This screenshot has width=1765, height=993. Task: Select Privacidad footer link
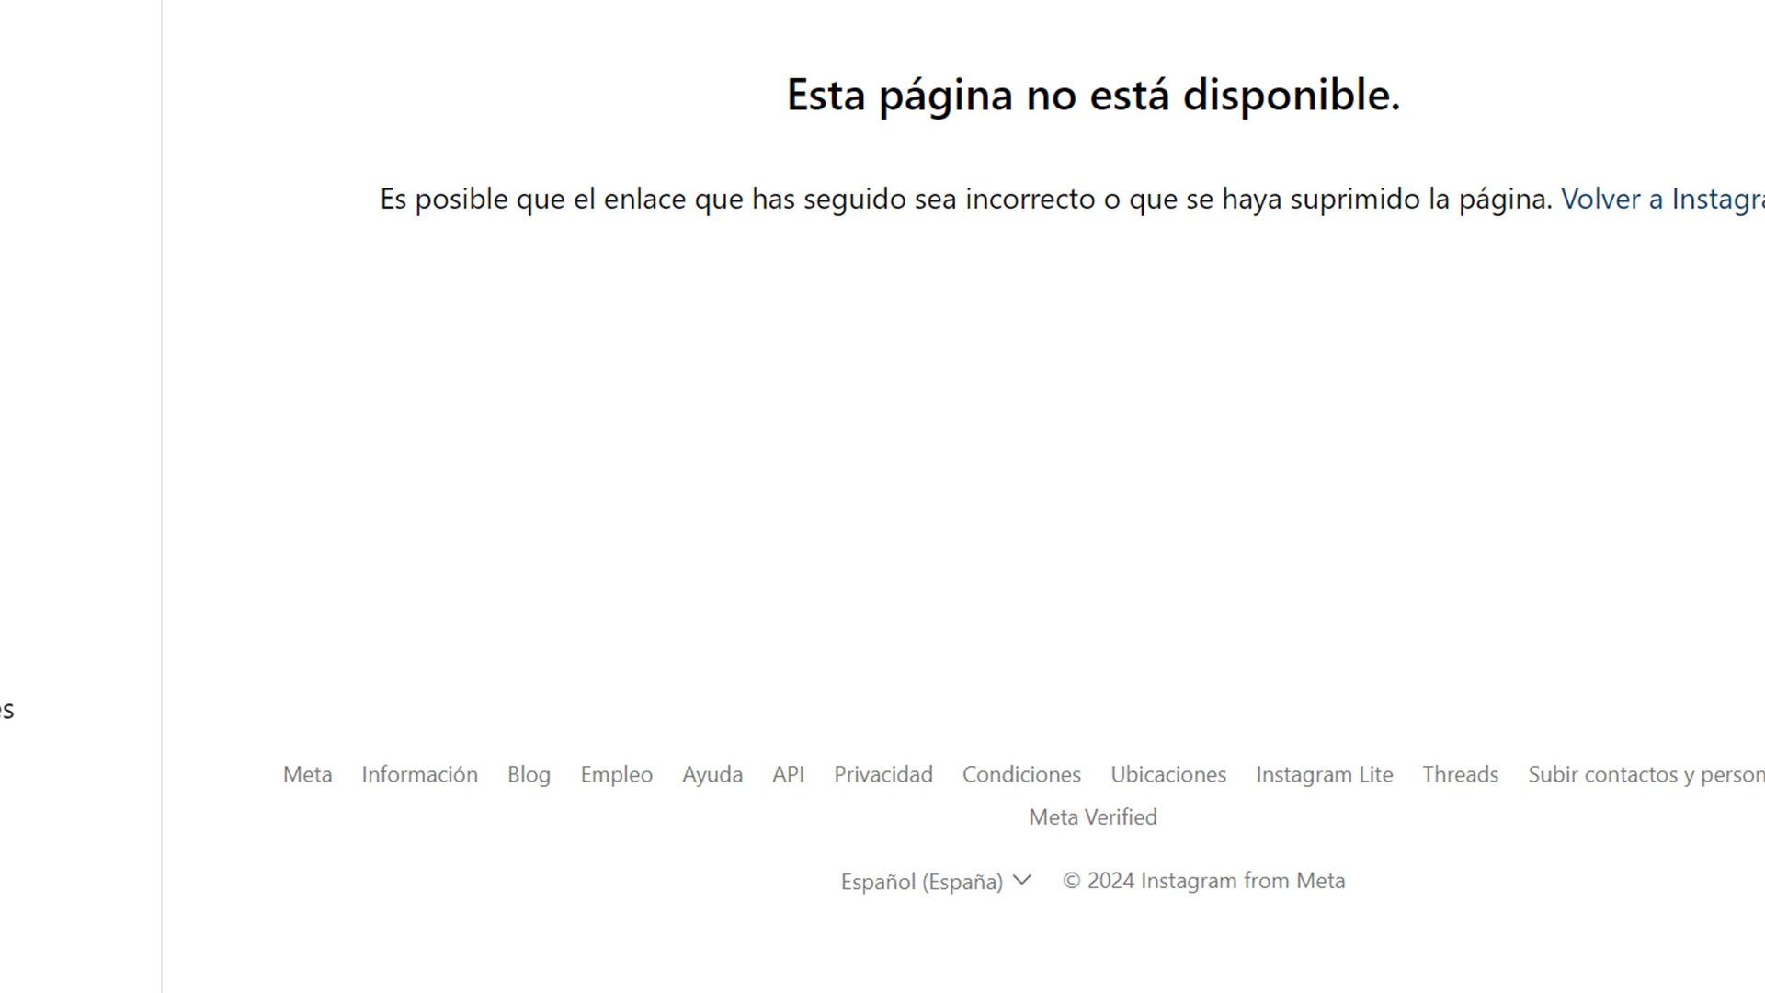(x=883, y=773)
